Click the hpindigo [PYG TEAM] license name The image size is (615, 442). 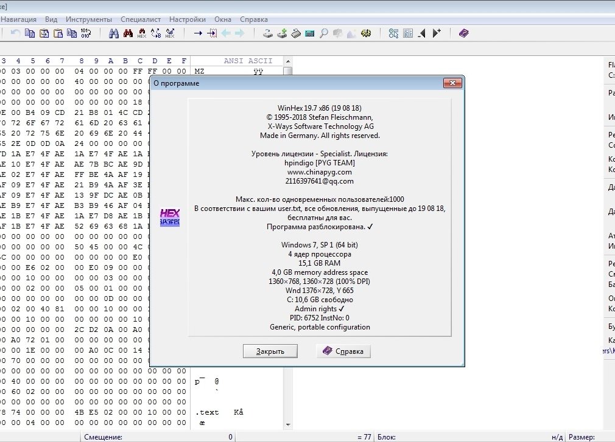point(320,163)
